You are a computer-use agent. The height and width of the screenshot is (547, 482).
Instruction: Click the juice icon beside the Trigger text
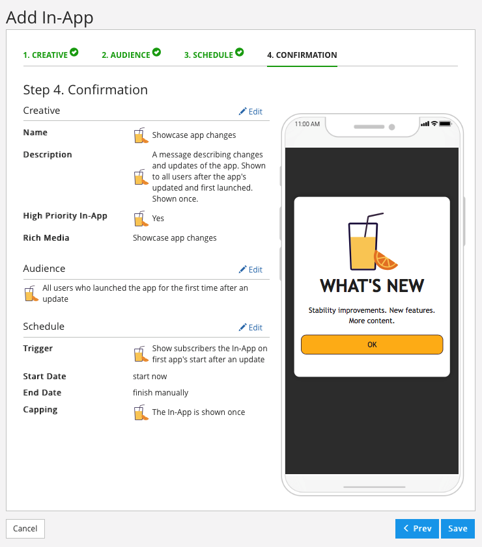click(x=141, y=354)
